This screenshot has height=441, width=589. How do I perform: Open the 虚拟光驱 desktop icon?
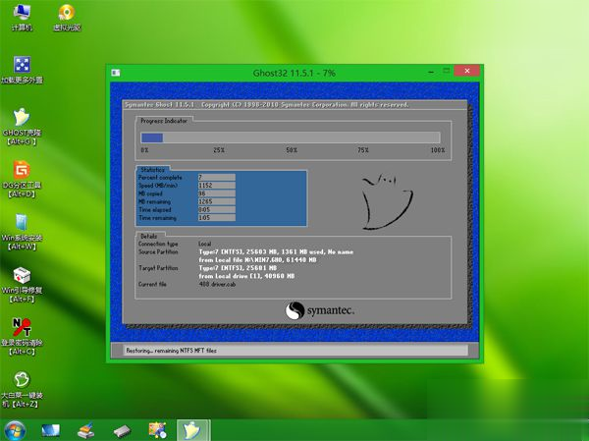(66, 14)
